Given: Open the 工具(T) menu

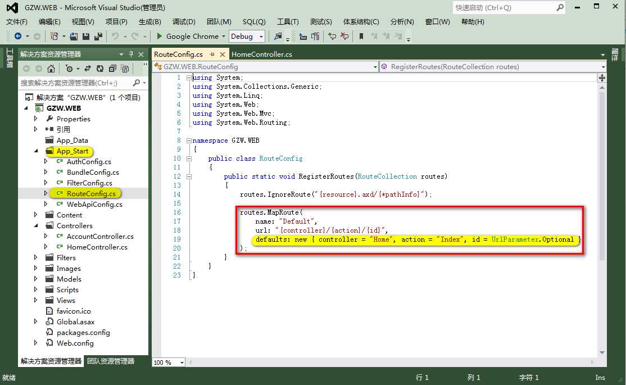Looking at the screenshot, I should pos(288,21).
